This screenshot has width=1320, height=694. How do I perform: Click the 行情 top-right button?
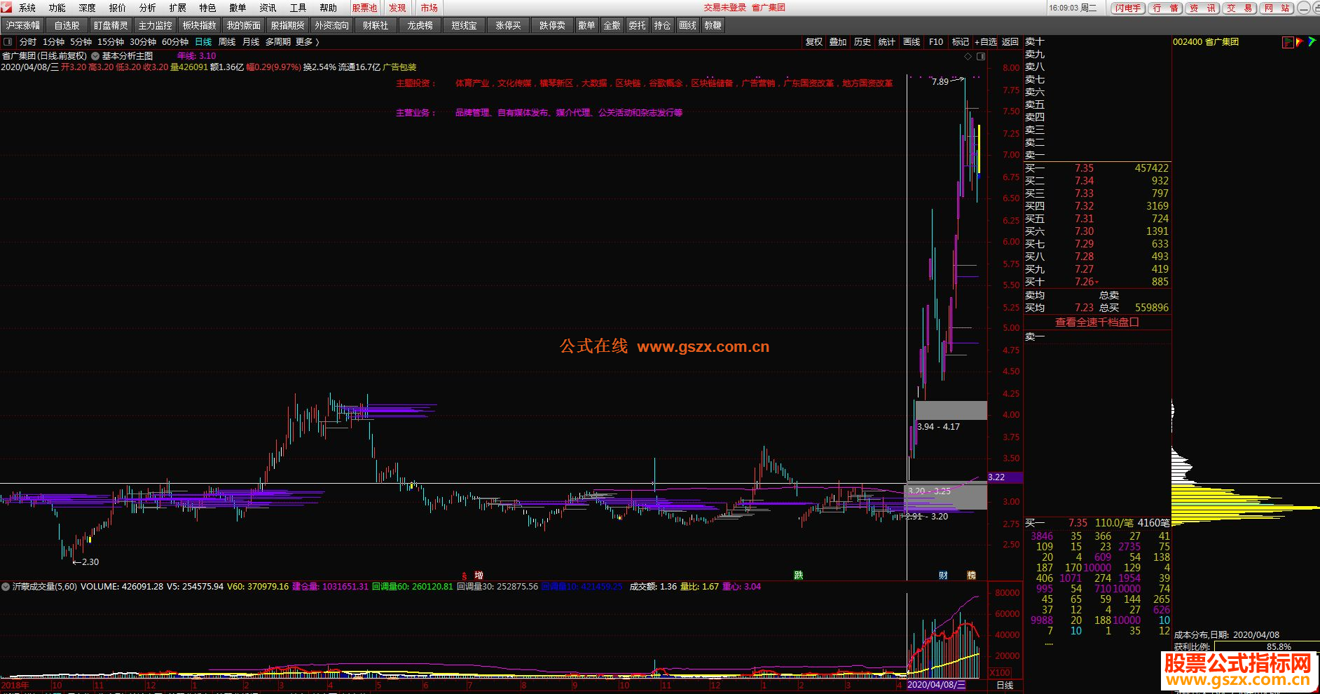(x=1166, y=8)
